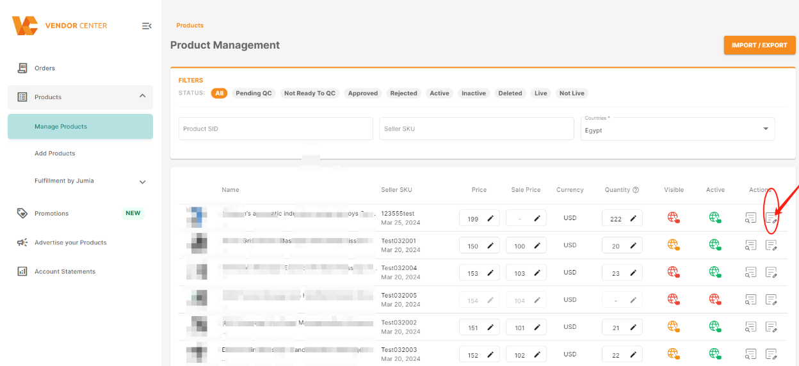The image size is (799, 366).
Task: Select the Rejected status filter
Action: point(403,93)
